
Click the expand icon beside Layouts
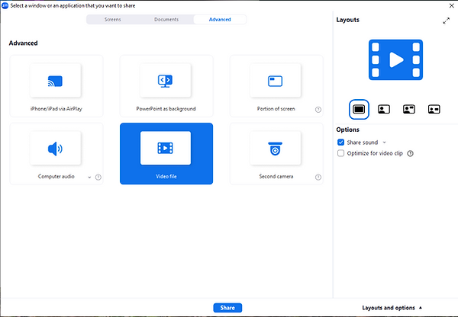[446, 21]
